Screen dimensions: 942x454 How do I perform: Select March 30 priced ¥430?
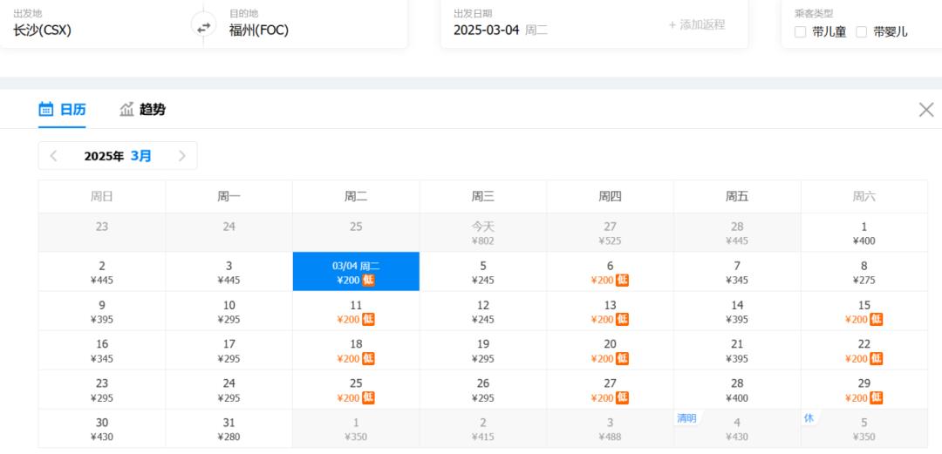[x=102, y=429]
